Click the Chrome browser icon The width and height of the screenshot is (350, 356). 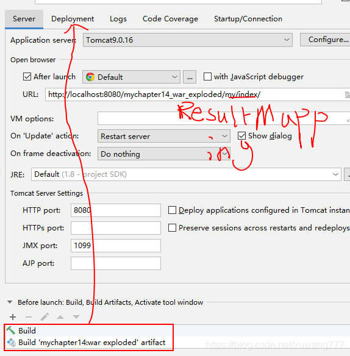[90, 77]
